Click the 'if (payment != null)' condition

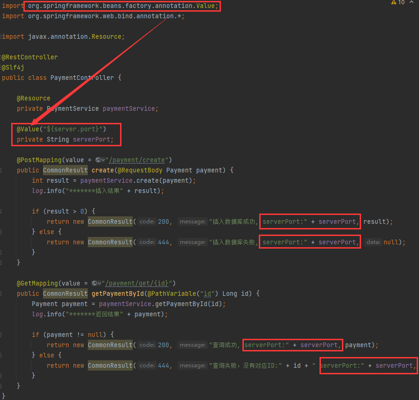pos(73,335)
